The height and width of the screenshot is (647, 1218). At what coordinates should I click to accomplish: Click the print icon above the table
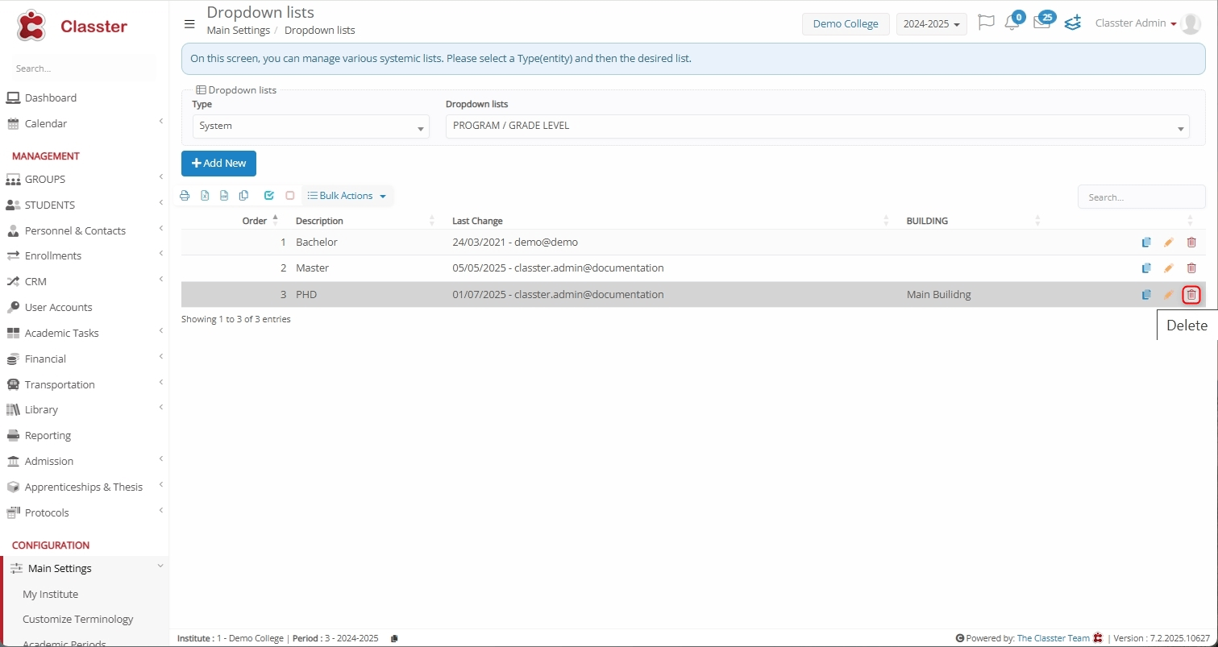click(185, 196)
